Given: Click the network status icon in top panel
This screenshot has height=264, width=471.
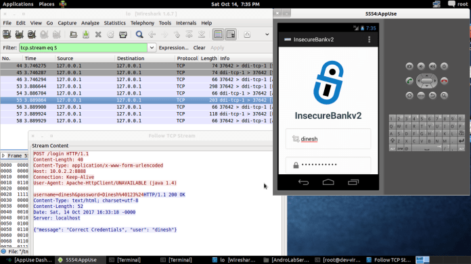Looking at the screenshot, I should coord(436,4).
